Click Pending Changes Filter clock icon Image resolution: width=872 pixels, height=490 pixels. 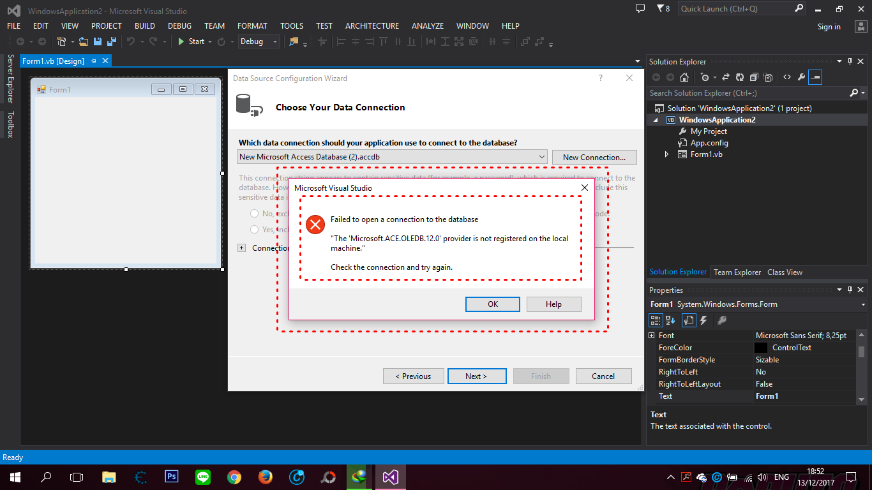coord(705,77)
